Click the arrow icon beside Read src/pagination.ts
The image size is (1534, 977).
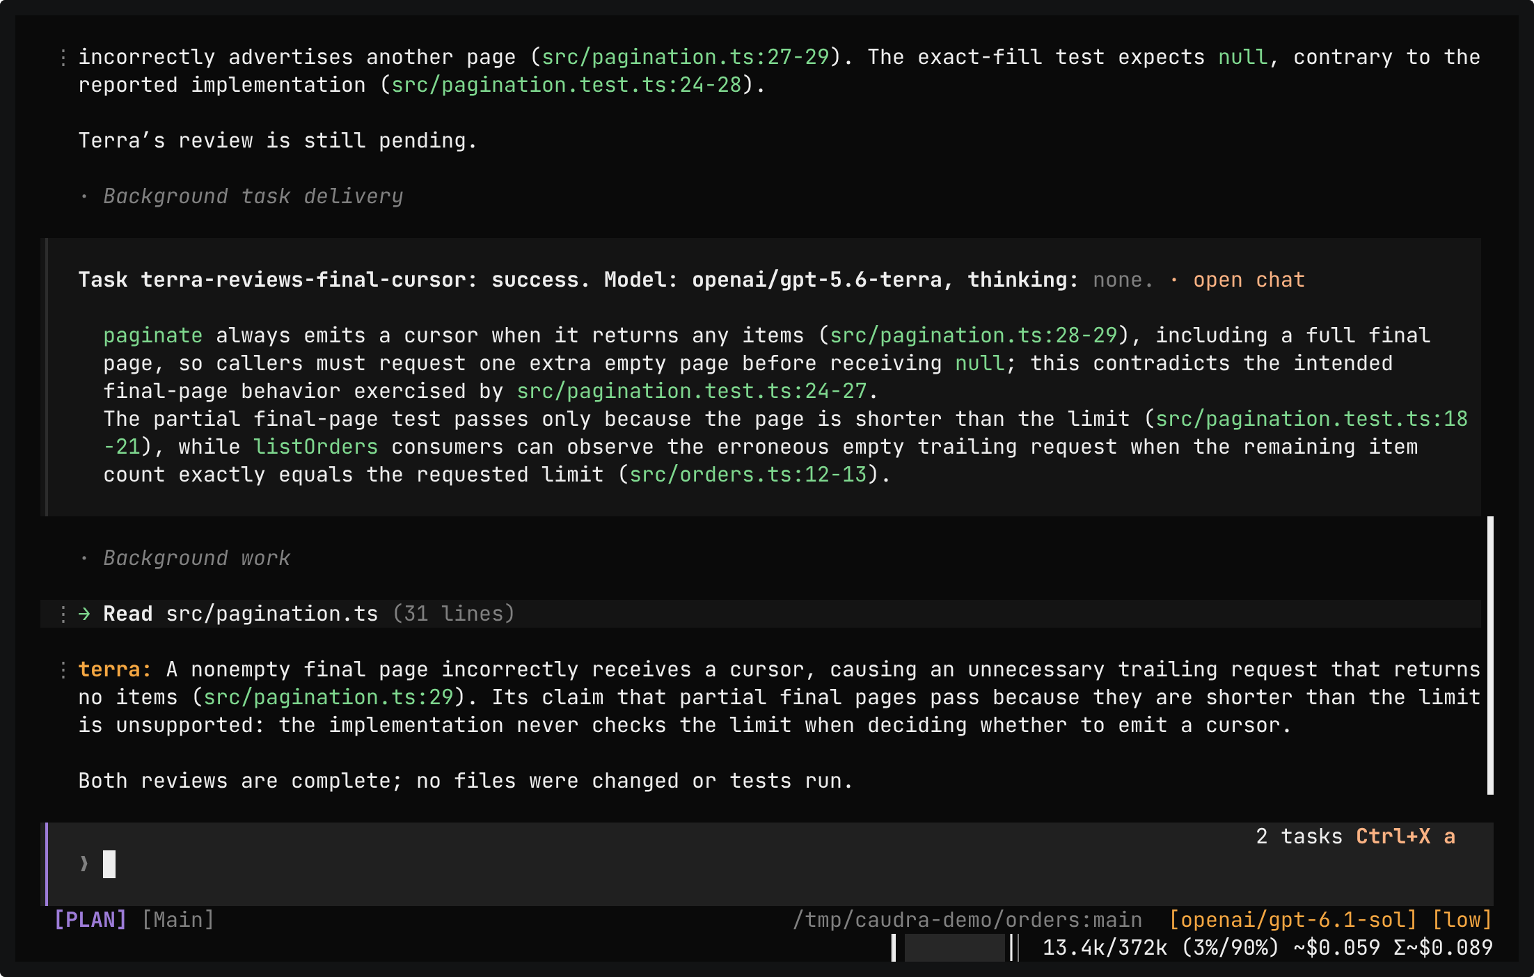tap(84, 614)
